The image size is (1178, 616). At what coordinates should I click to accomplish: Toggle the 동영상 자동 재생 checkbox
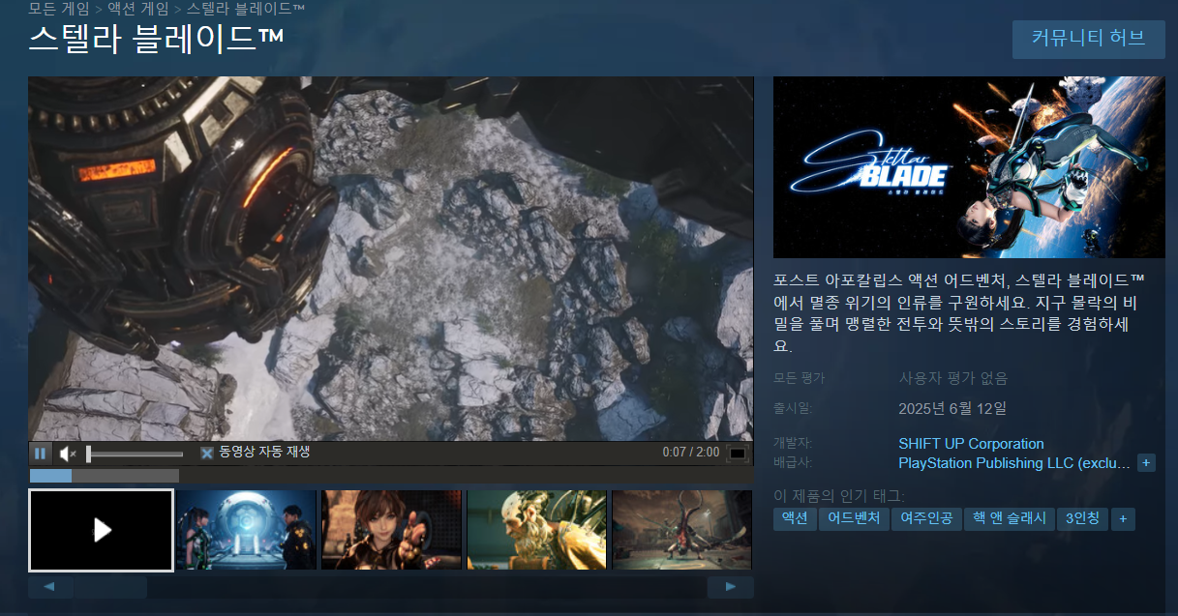coord(206,453)
